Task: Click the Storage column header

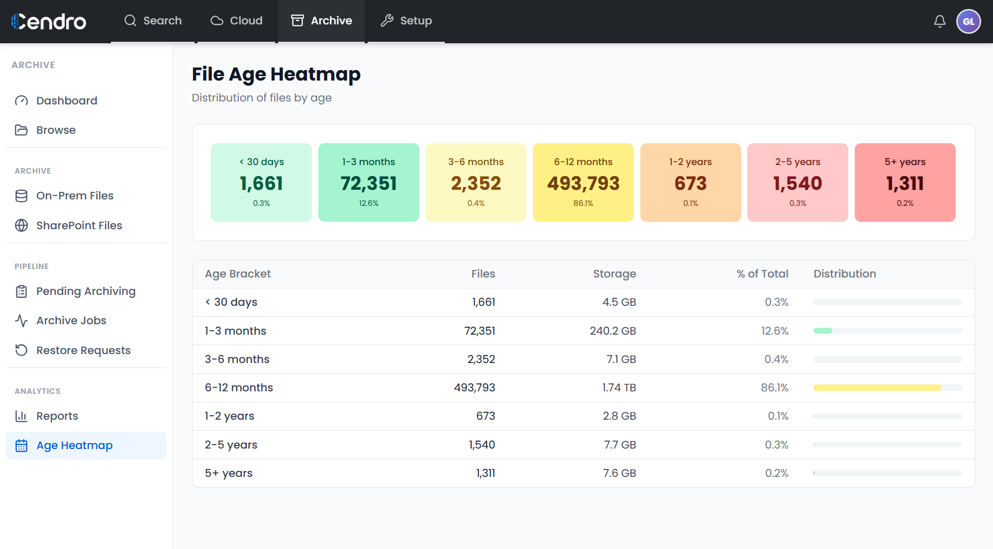Action: click(x=614, y=274)
